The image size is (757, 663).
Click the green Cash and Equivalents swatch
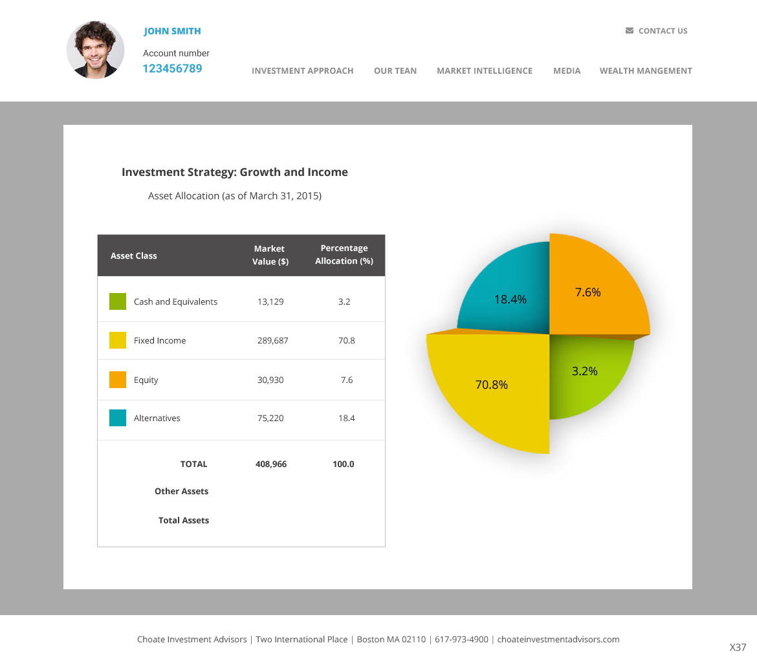tap(117, 301)
